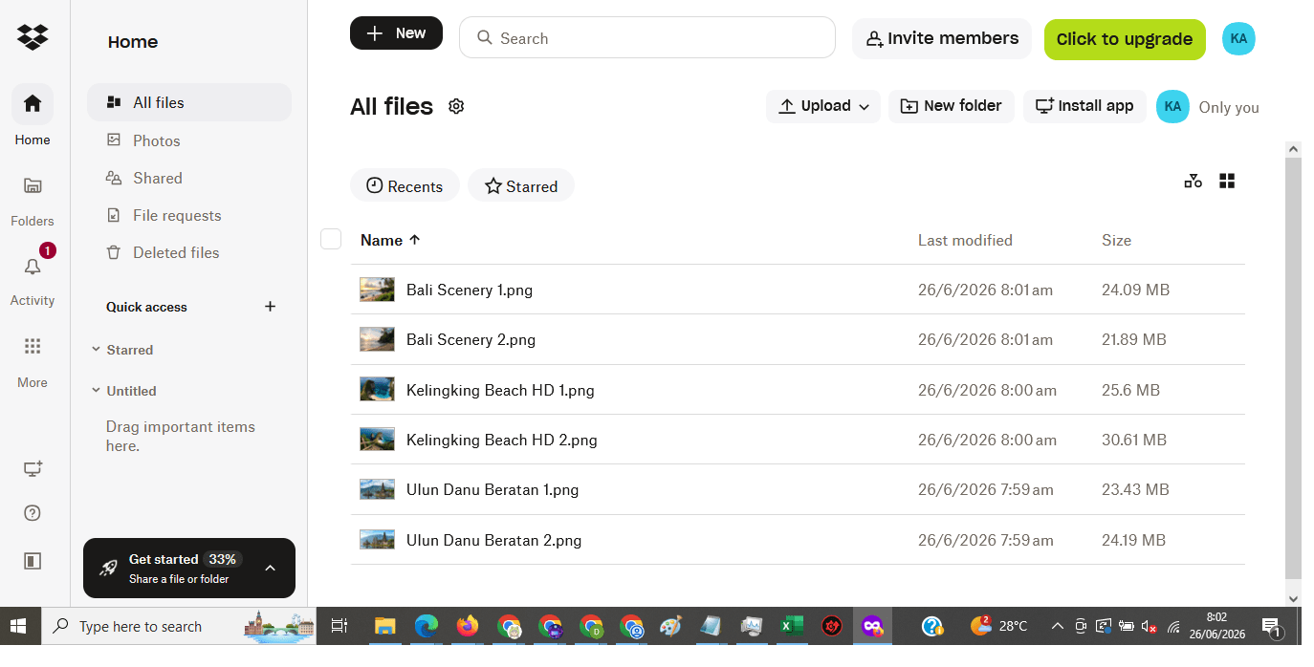
Task: Click the muted volume tray icon
Action: click(1150, 627)
